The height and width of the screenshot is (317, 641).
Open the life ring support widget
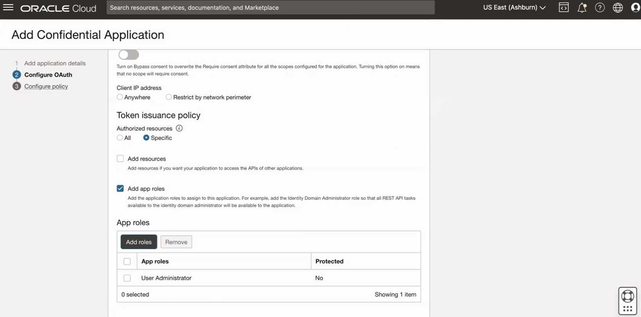[x=628, y=301]
